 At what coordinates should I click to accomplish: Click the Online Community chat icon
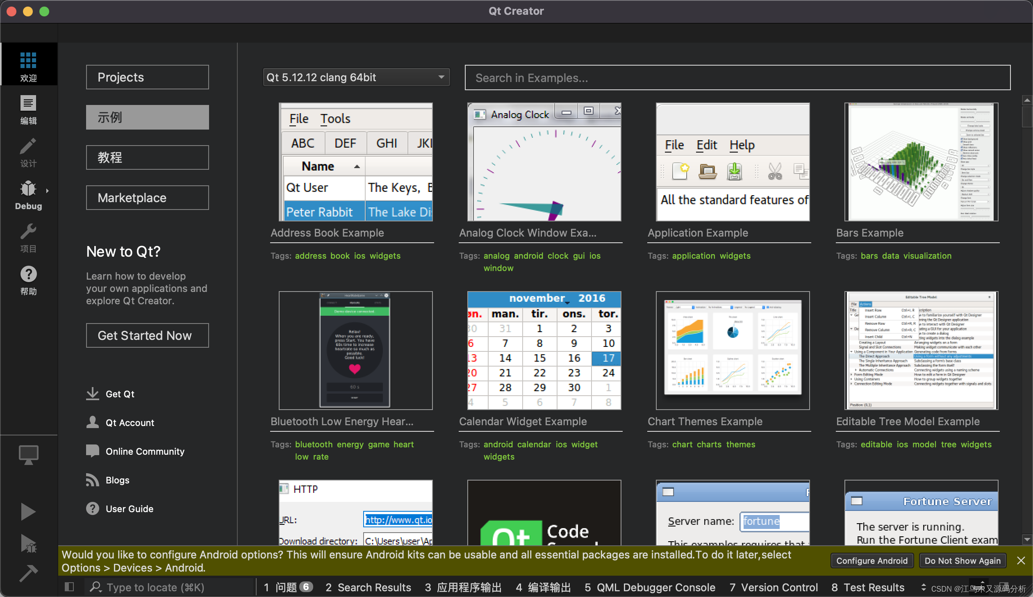93,451
